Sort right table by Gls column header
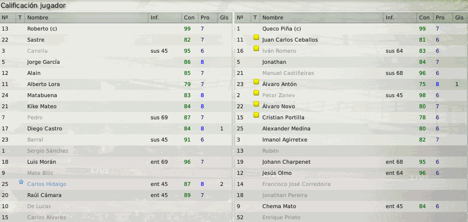Screen dimensions: 468x222 pyautogui.click(x=460, y=18)
